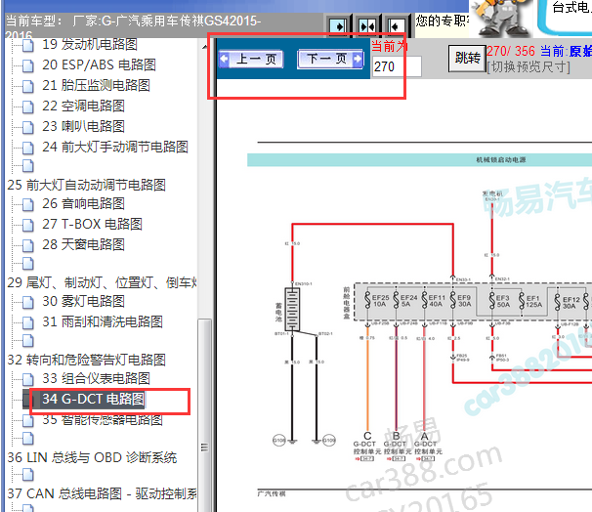Click the EF25 10A fuse label
This screenshot has width=592, height=512.
coord(380,301)
